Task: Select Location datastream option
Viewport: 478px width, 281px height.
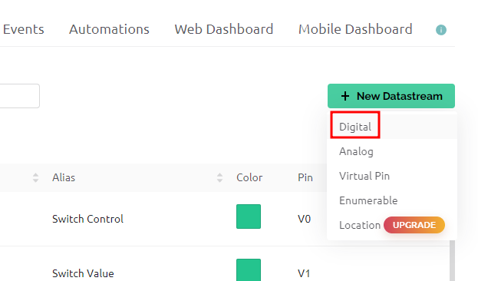Action: point(360,225)
